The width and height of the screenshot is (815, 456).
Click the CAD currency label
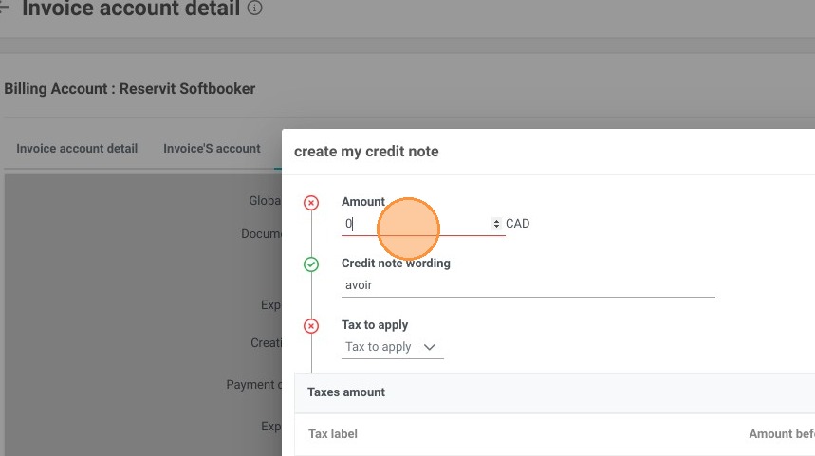518,224
